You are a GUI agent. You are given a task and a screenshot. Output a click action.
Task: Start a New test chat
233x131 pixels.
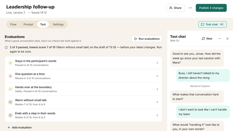coord(207,39)
